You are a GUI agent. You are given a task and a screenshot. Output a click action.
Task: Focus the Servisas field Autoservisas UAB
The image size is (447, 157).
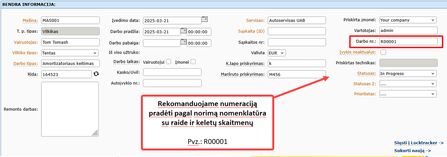pos(297,20)
